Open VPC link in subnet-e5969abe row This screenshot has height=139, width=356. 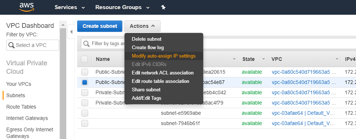tap(303, 113)
